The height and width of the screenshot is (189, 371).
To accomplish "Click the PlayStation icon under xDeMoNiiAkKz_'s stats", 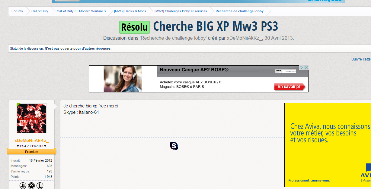I will click(x=23, y=186).
